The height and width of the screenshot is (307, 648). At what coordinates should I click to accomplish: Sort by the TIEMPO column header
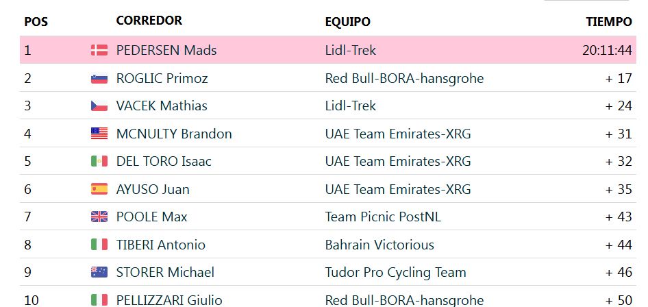pyautogui.click(x=609, y=21)
